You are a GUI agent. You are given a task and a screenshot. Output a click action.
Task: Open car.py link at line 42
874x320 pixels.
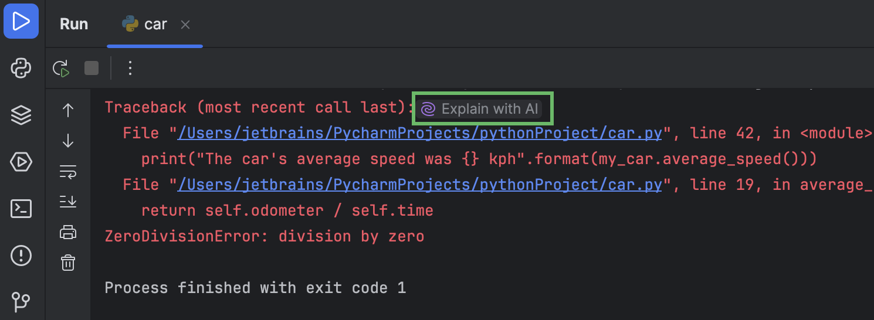[x=420, y=134]
